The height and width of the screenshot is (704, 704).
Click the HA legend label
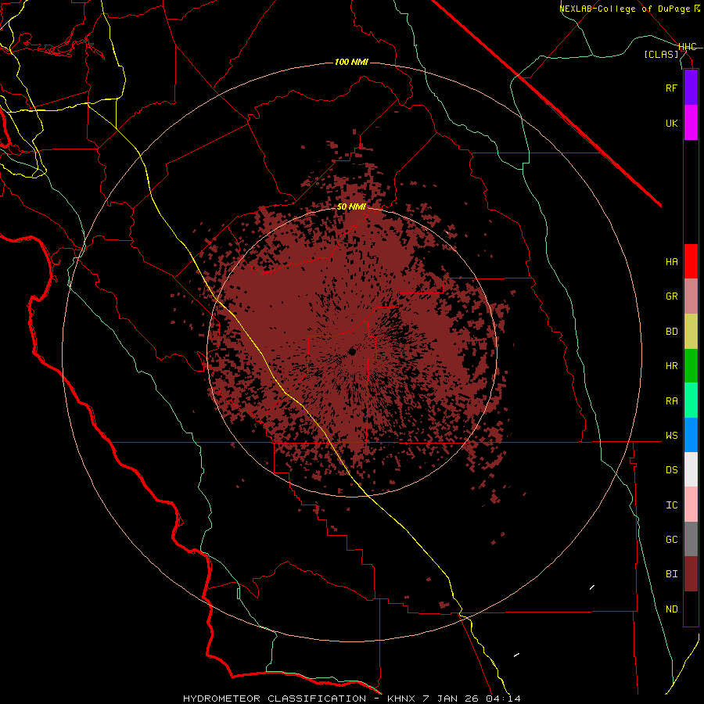coord(671,261)
